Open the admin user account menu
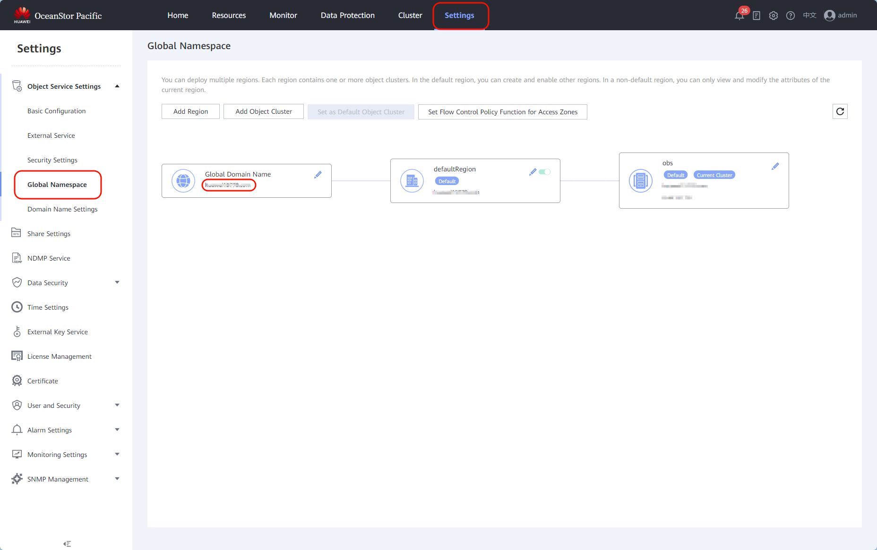This screenshot has height=550, width=877. pos(841,16)
